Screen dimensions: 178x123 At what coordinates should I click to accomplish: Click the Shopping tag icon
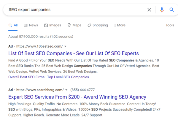pos(89,25)
